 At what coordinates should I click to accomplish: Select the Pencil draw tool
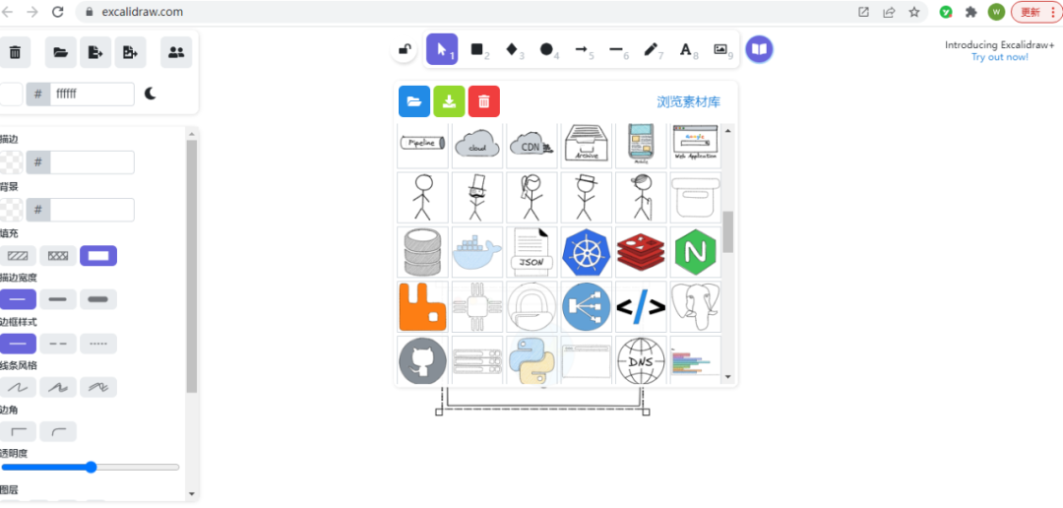(x=652, y=49)
